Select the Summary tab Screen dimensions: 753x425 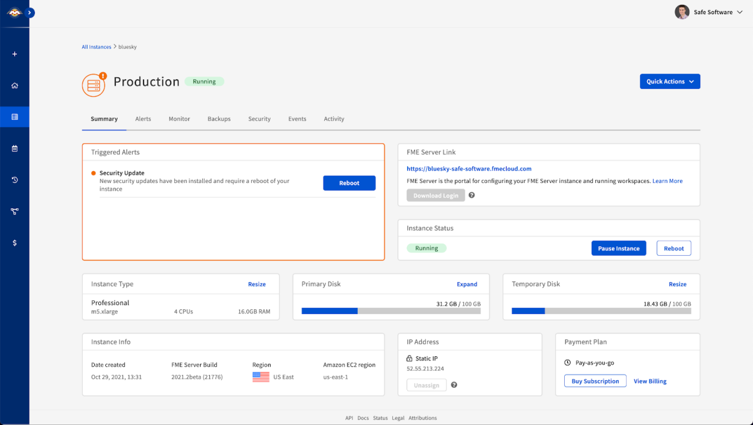pyautogui.click(x=104, y=119)
